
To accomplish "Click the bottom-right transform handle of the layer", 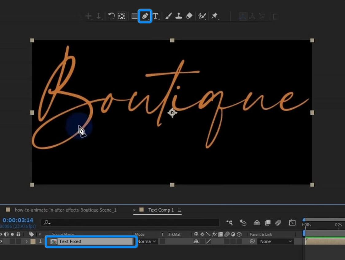I will coord(312,185).
